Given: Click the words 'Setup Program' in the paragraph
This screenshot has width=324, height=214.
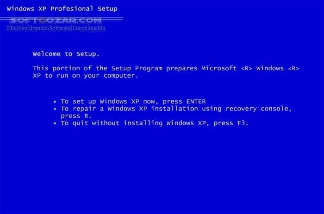Looking at the screenshot, I should tap(137, 68).
